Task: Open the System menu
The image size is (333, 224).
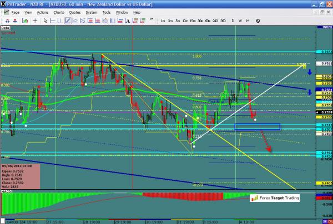Action: pos(92,13)
